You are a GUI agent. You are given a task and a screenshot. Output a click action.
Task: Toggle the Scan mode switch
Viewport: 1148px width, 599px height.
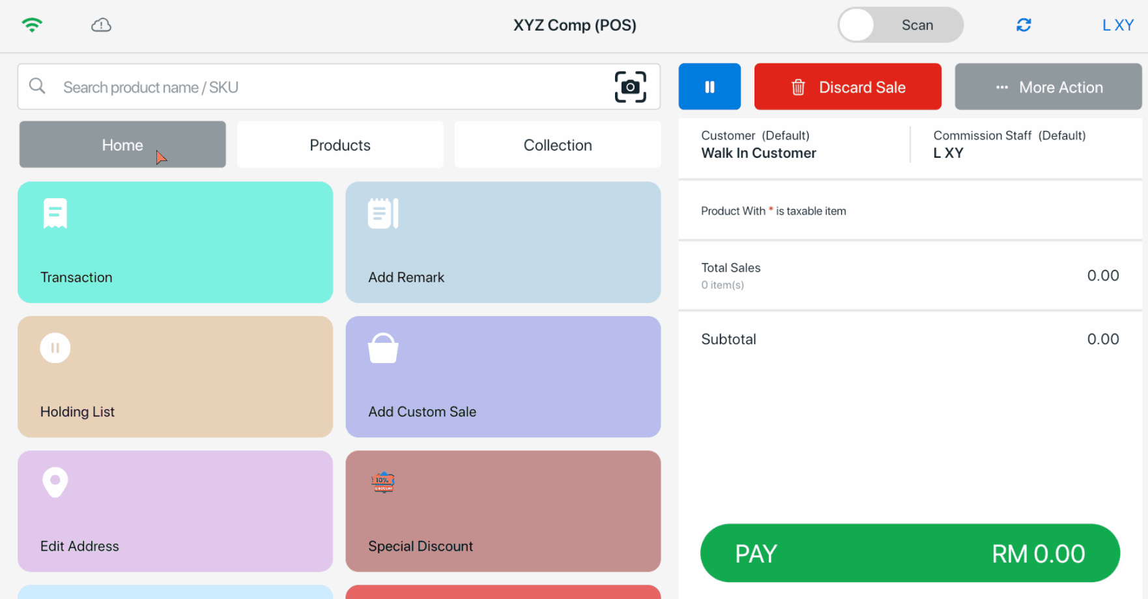point(900,25)
